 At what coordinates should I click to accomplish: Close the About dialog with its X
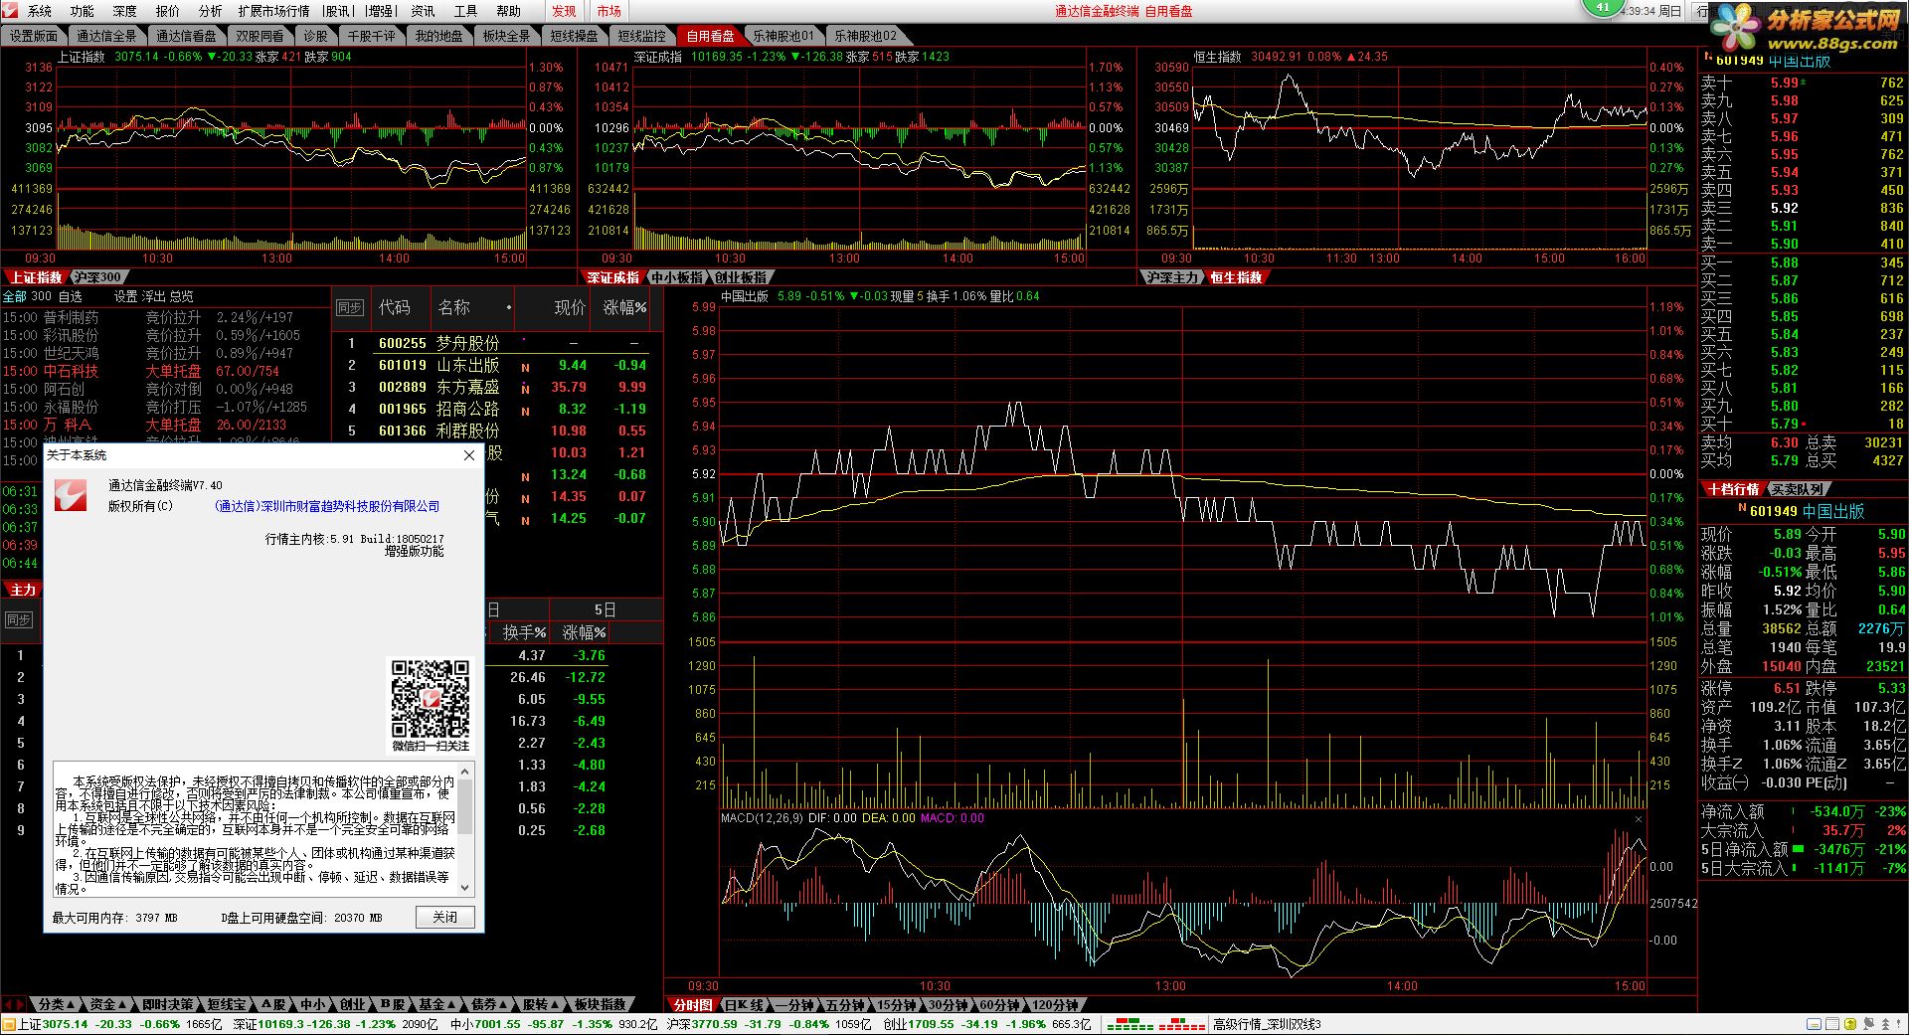(469, 455)
